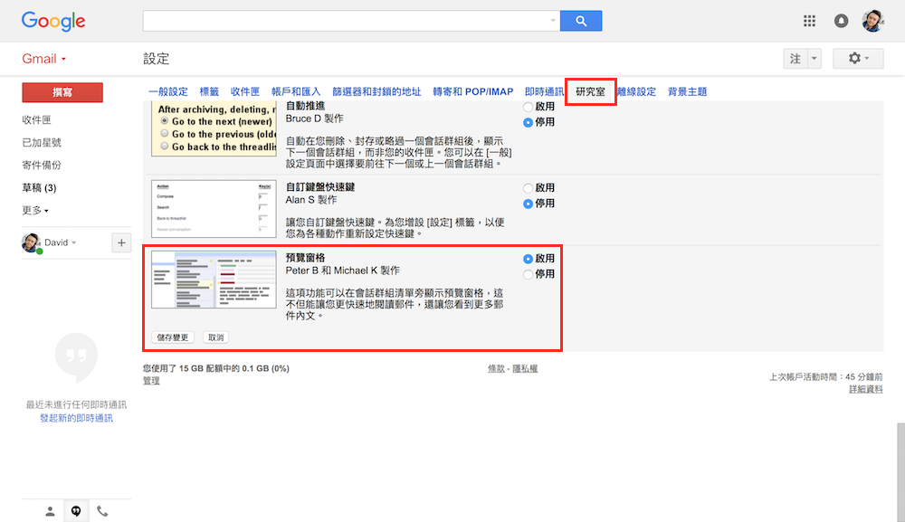Switch to the 研究室 tab

tap(591, 91)
